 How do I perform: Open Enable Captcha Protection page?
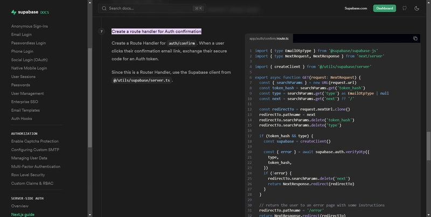point(34,141)
